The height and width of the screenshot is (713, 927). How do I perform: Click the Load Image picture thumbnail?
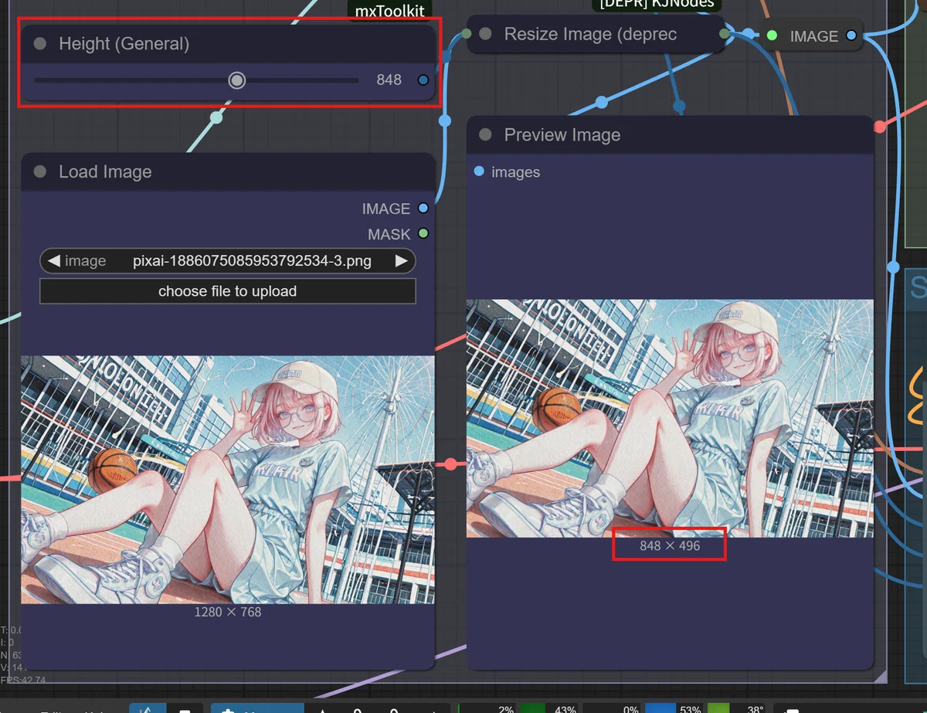(228, 480)
